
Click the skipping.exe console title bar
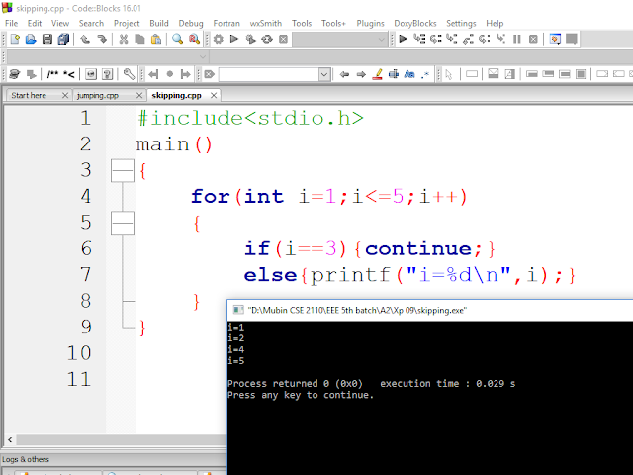[x=430, y=310]
